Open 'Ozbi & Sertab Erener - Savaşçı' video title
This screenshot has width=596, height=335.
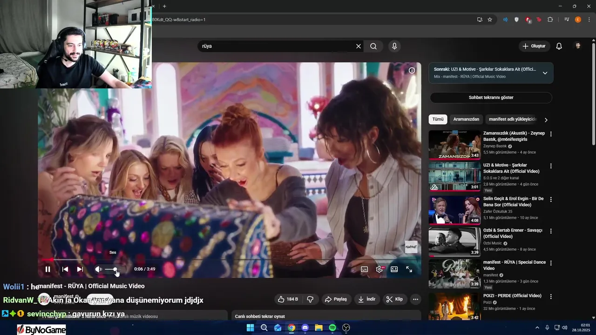coord(514,233)
